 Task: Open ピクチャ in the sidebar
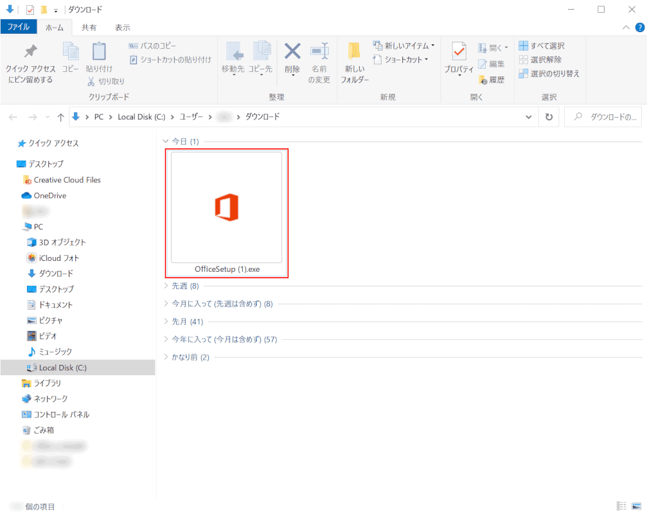pos(44,321)
